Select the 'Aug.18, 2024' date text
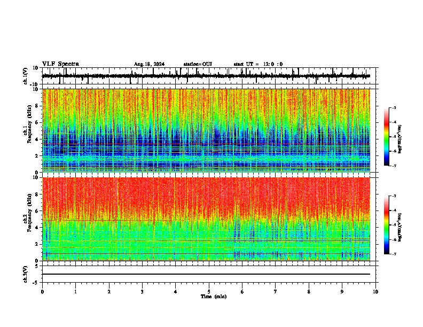The height and width of the screenshot is (327, 423). coord(149,64)
